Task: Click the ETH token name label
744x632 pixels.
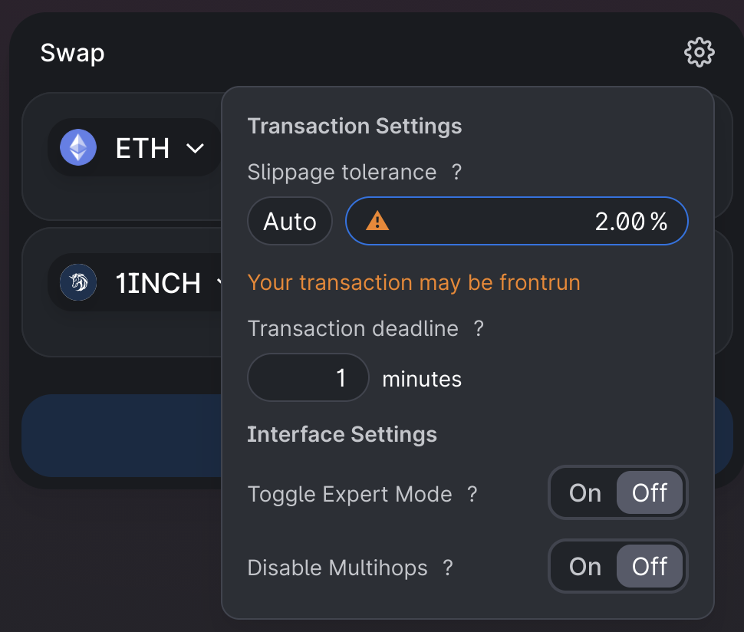Action: [x=143, y=148]
